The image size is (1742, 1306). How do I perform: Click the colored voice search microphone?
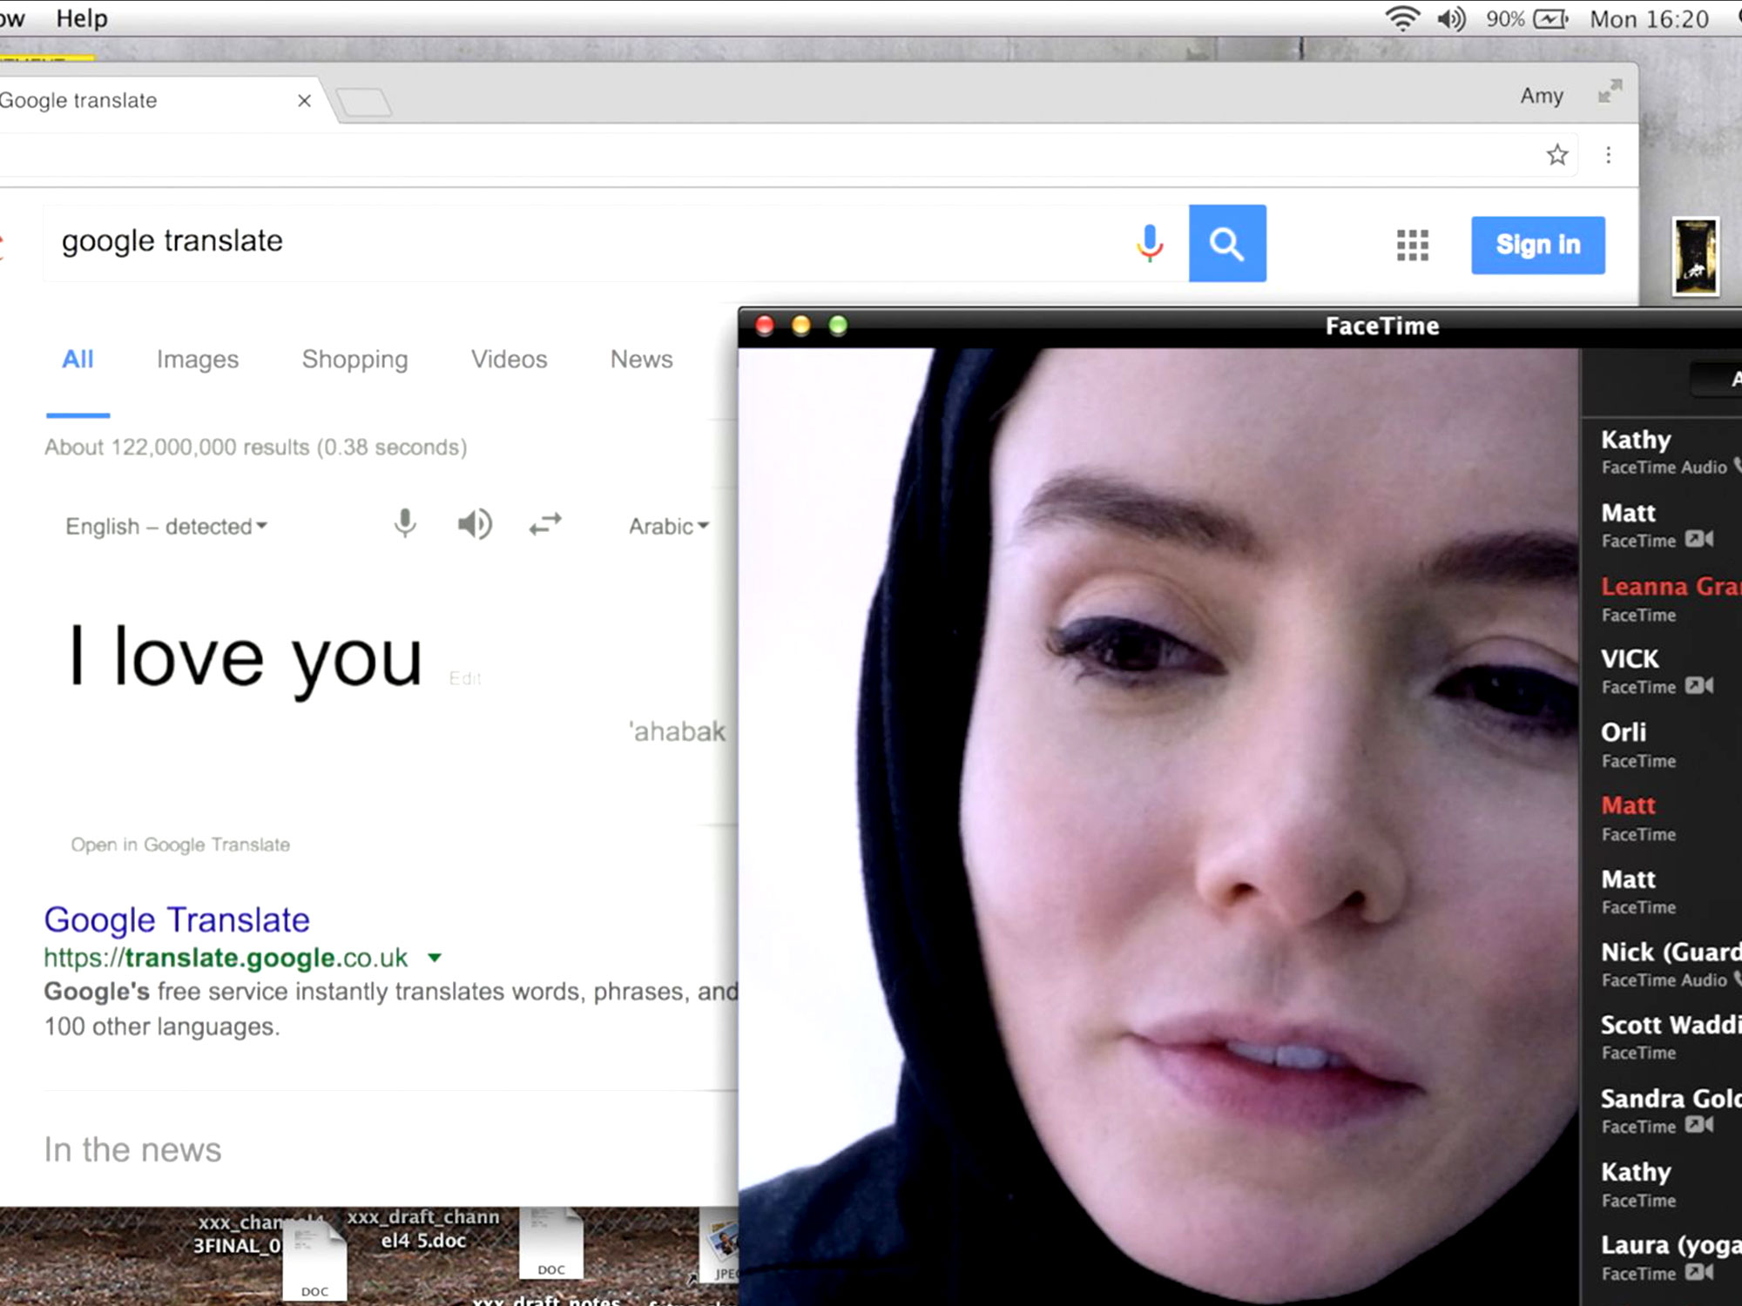pos(1150,244)
